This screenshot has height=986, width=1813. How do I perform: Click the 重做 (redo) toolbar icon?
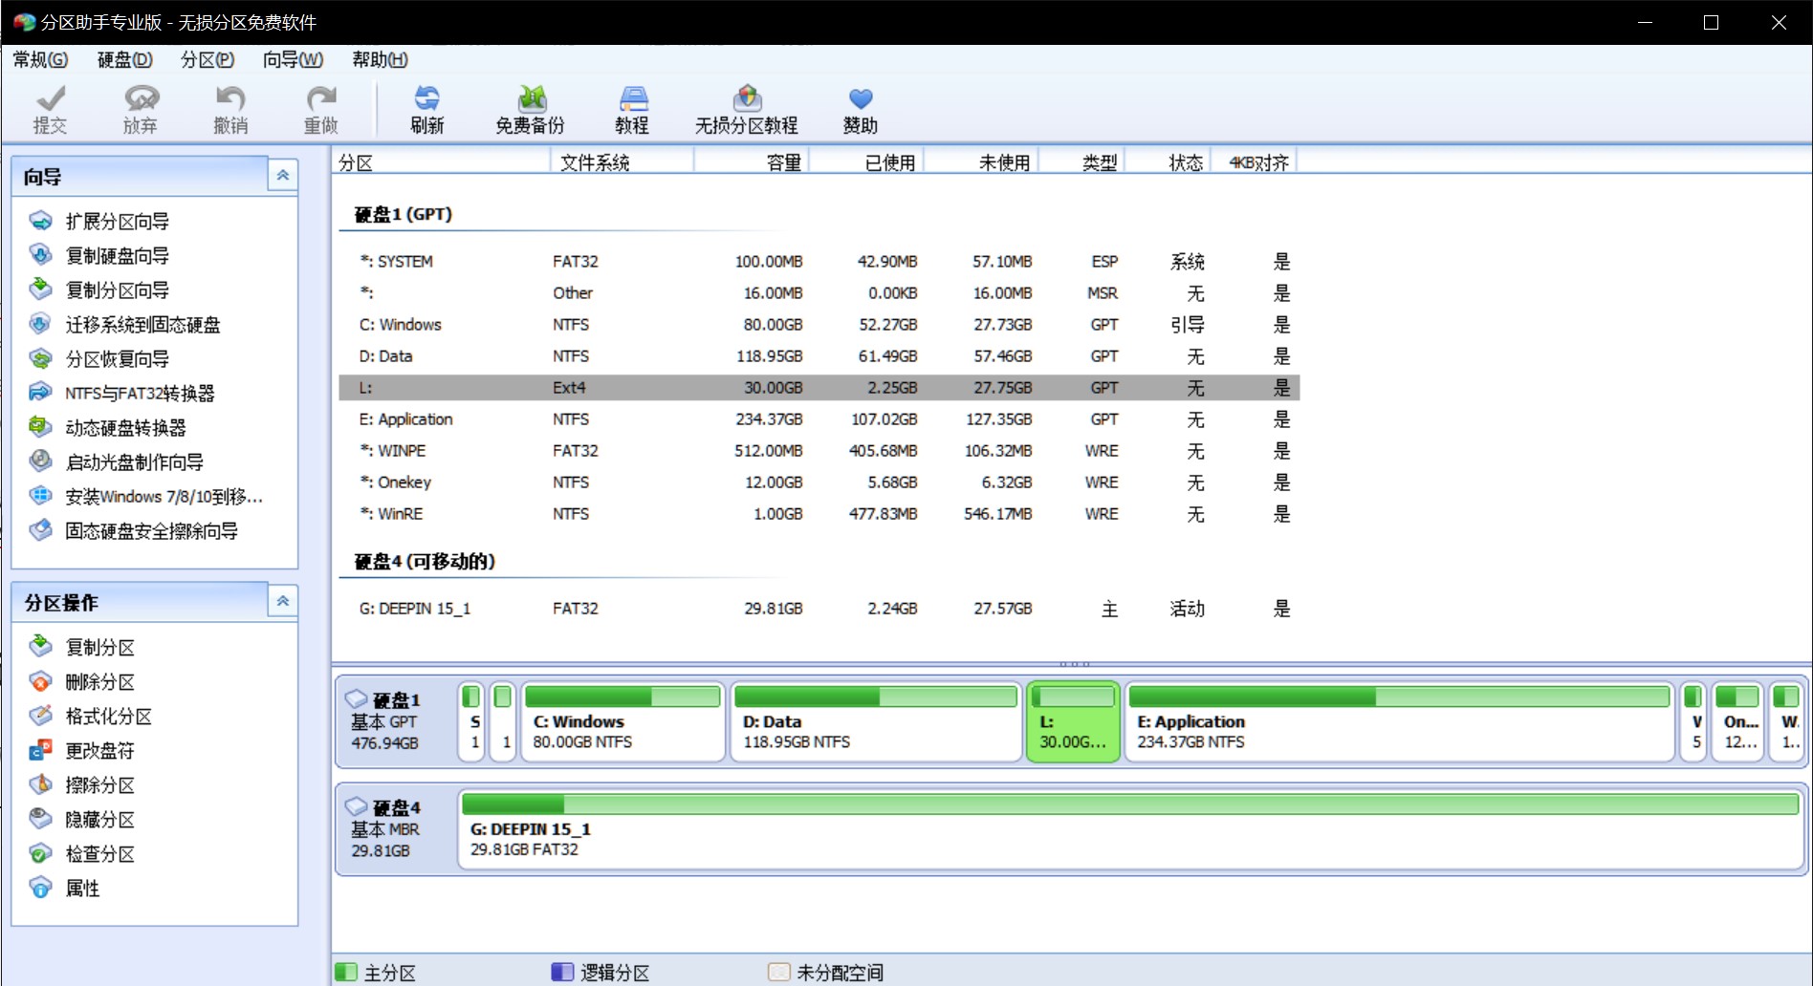321,110
